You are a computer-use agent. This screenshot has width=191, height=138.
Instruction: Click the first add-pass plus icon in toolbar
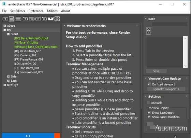(5, 19)
